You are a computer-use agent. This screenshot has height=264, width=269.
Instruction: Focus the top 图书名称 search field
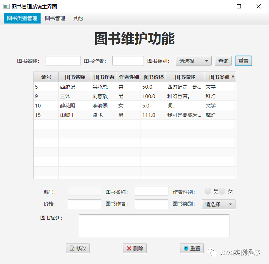coord(63,61)
